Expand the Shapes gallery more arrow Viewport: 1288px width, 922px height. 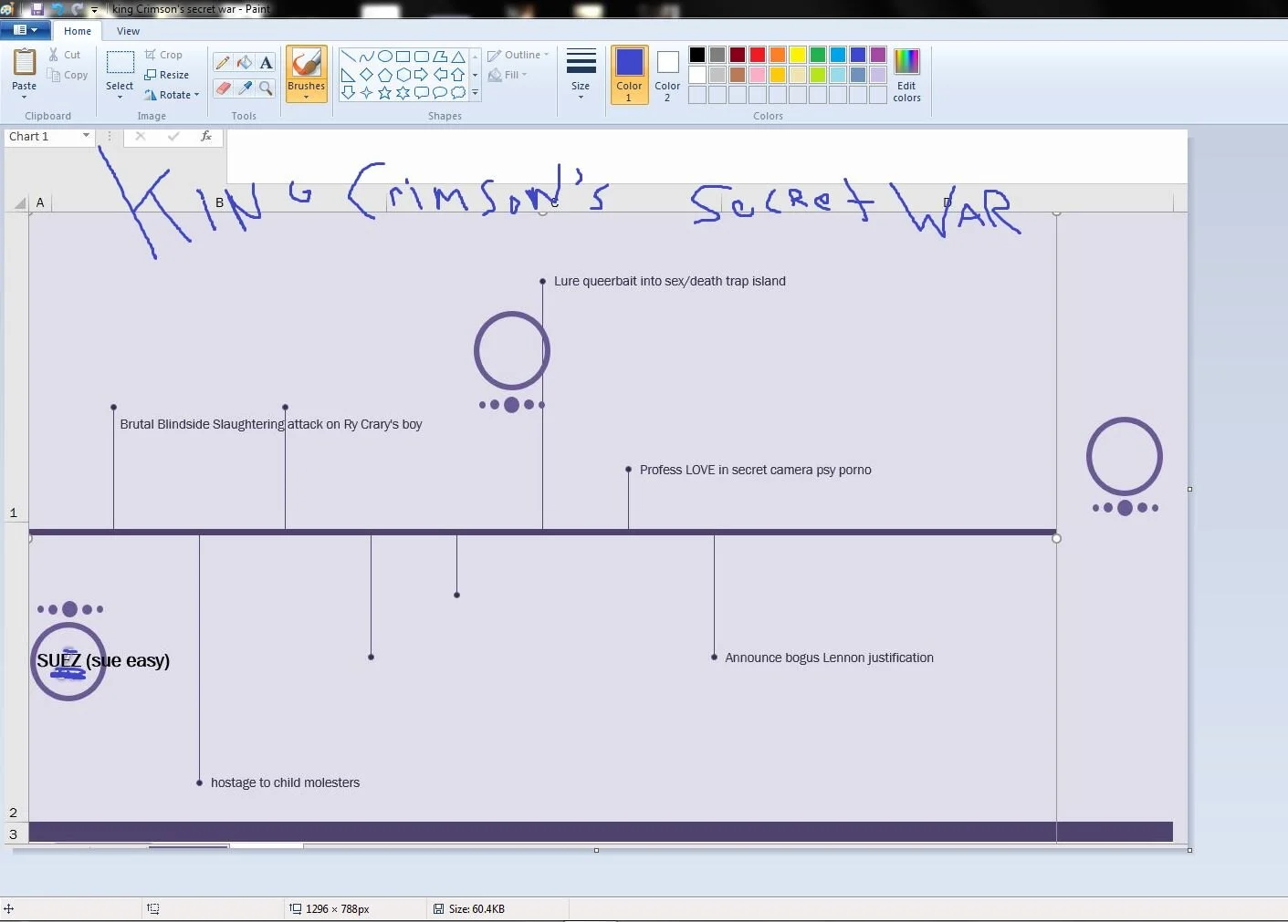click(475, 93)
